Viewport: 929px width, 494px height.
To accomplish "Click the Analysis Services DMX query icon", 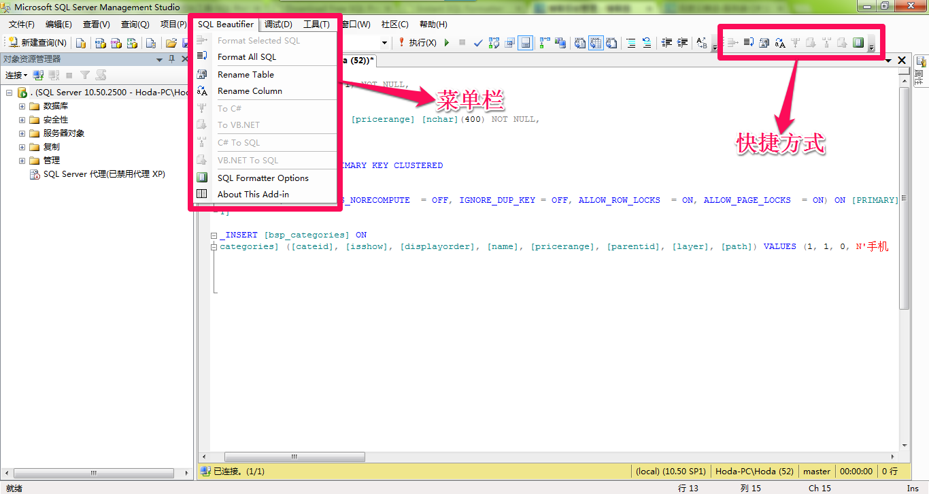I will pos(116,43).
